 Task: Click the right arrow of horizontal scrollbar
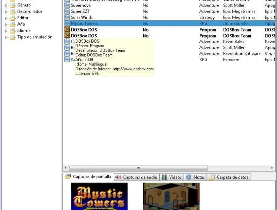272,168
